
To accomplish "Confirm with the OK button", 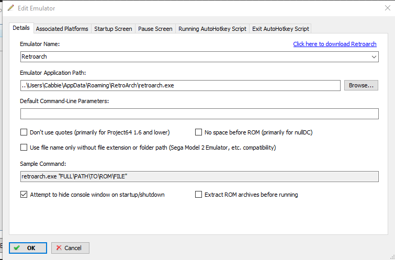I will (x=28, y=248).
